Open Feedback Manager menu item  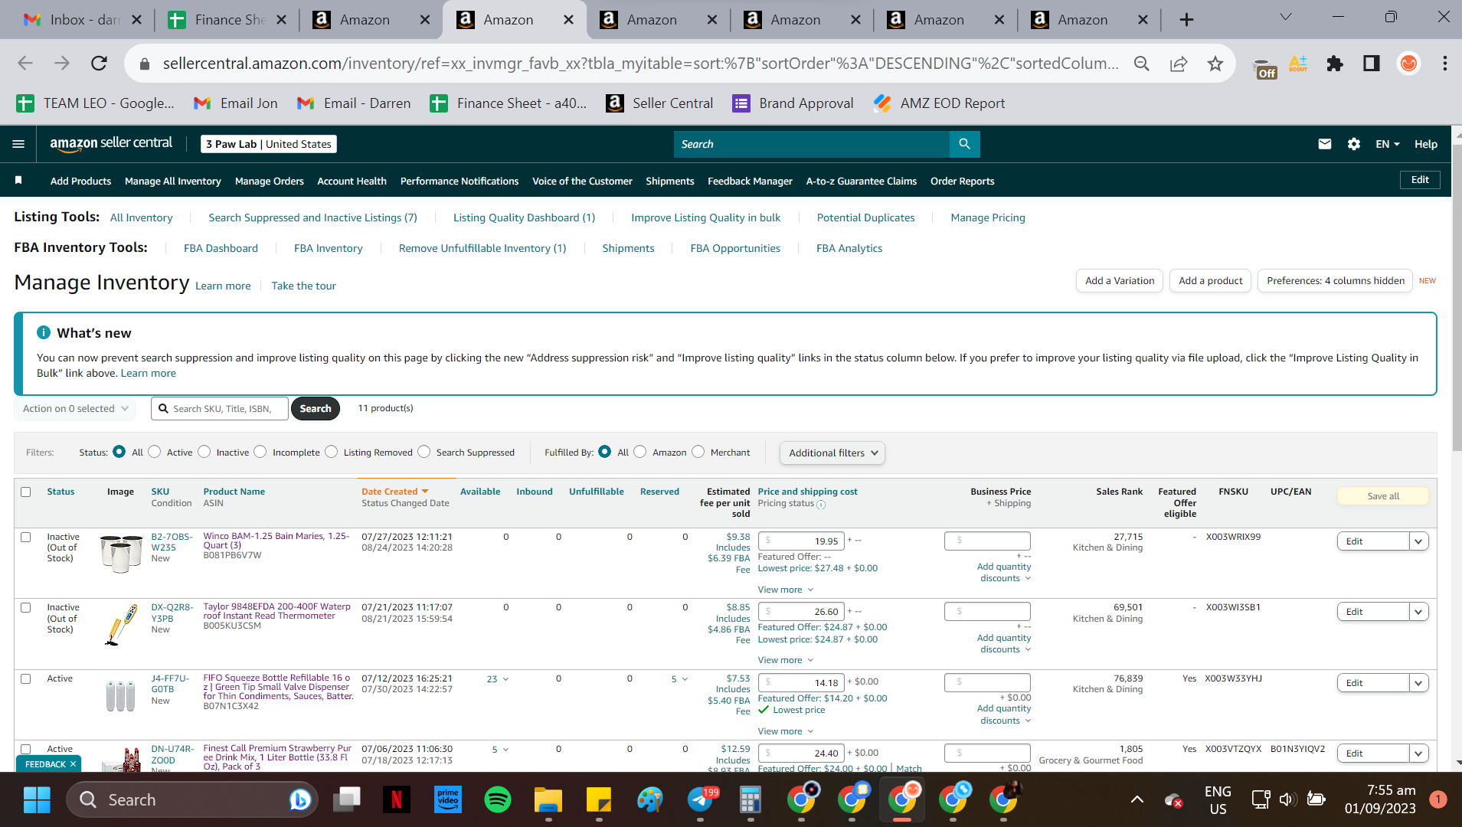[x=750, y=181]
